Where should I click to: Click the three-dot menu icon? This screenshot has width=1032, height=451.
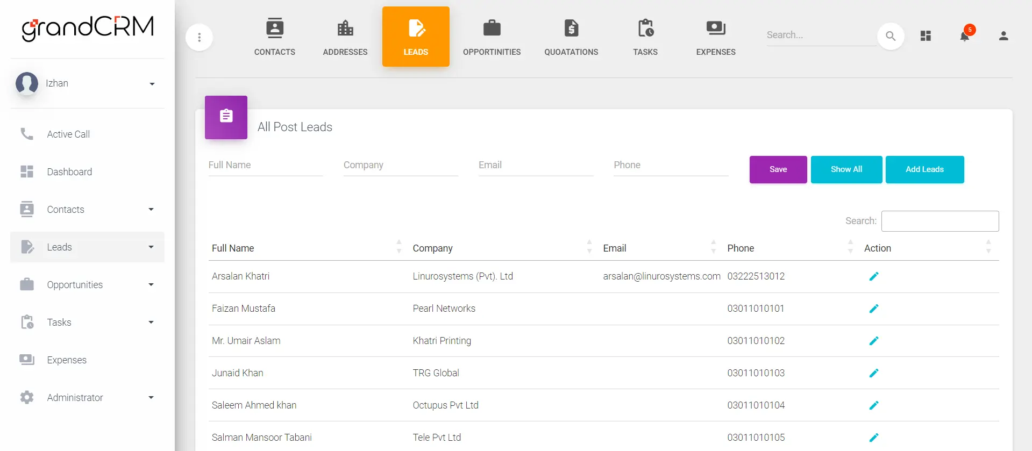click(199, 37)
